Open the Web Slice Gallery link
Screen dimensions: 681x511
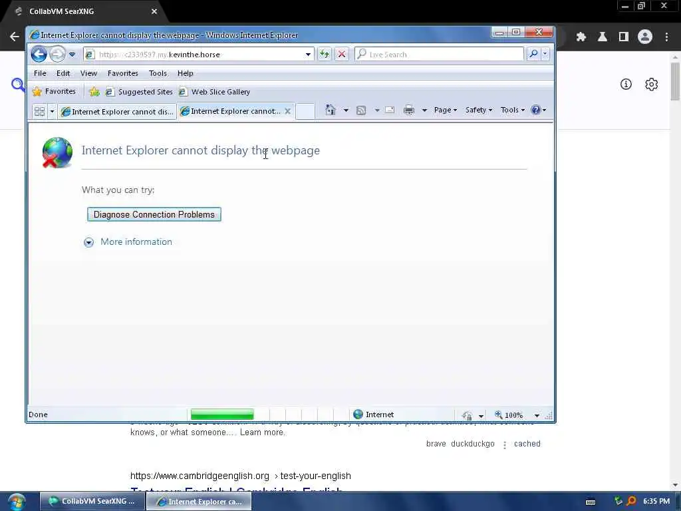[x=215, y=92]
